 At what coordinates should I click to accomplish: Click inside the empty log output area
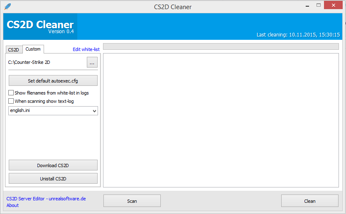click(221, 120)
